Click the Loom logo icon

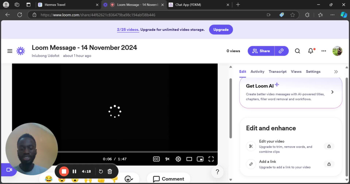pyautogui.click(x=21, y=51)
